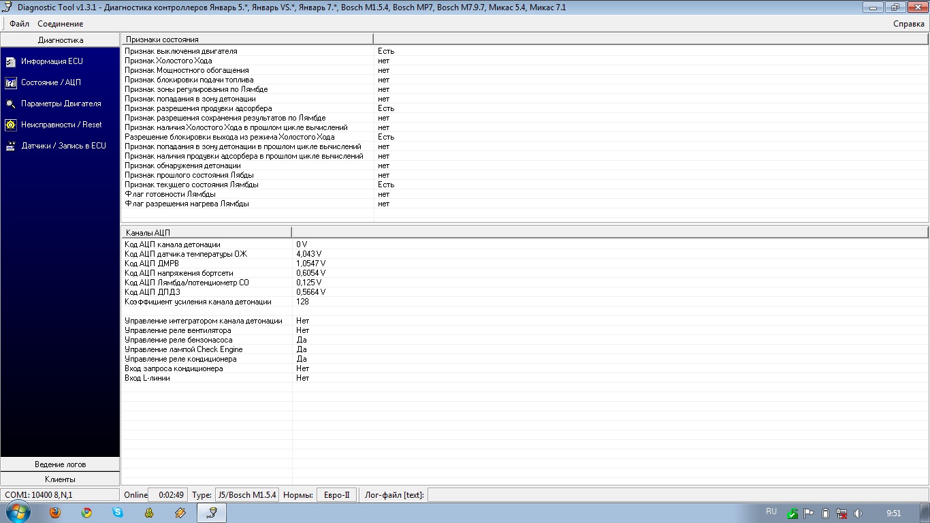The height and width of the screenshot is (523, 930).
Task: Select row Признак Холостого Хода
Action: pyautogui.click(x=525, y=61)
